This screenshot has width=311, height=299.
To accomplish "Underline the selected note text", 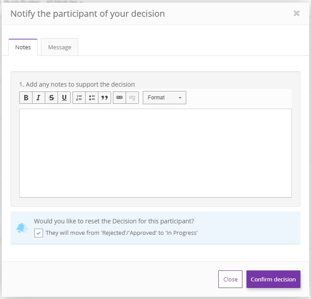I will 64,98.
